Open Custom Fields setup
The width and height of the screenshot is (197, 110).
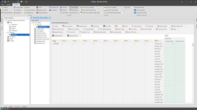pos(18,7)
